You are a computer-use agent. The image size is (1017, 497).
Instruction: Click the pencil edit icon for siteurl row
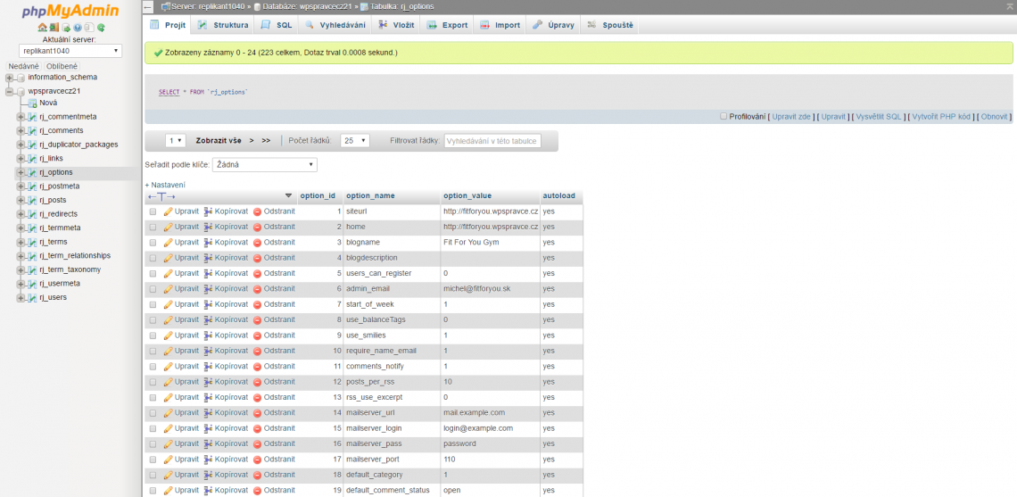click(x=168, y=211)
